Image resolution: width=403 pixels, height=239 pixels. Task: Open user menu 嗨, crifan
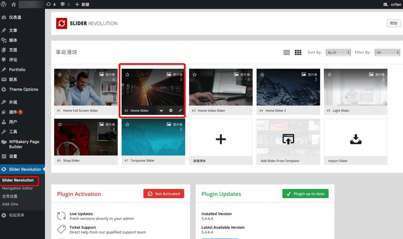coord(392,4)
